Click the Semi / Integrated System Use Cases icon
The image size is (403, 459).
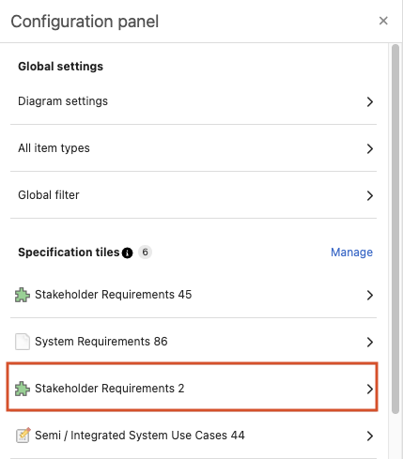pyautogui.click(x=23, y=436)
